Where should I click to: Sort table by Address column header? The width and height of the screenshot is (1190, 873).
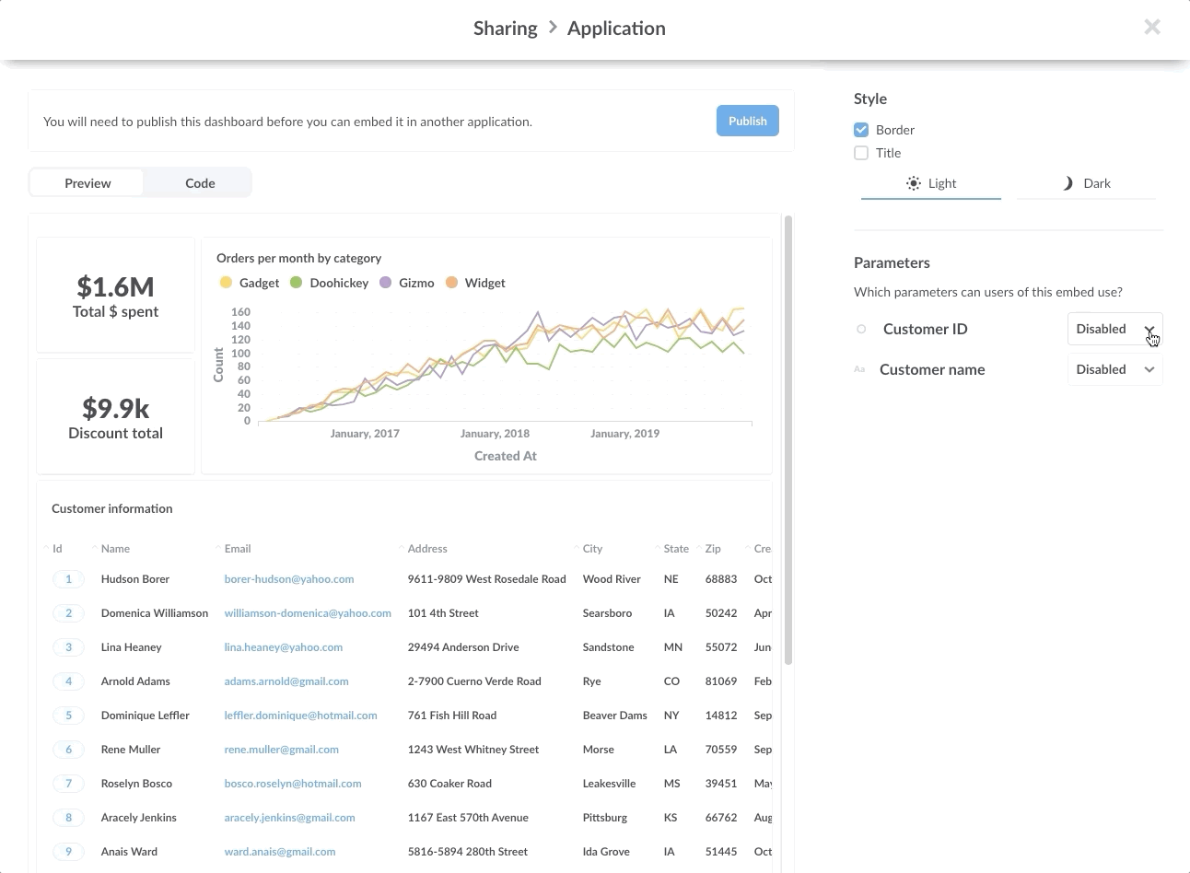[427, 549]
